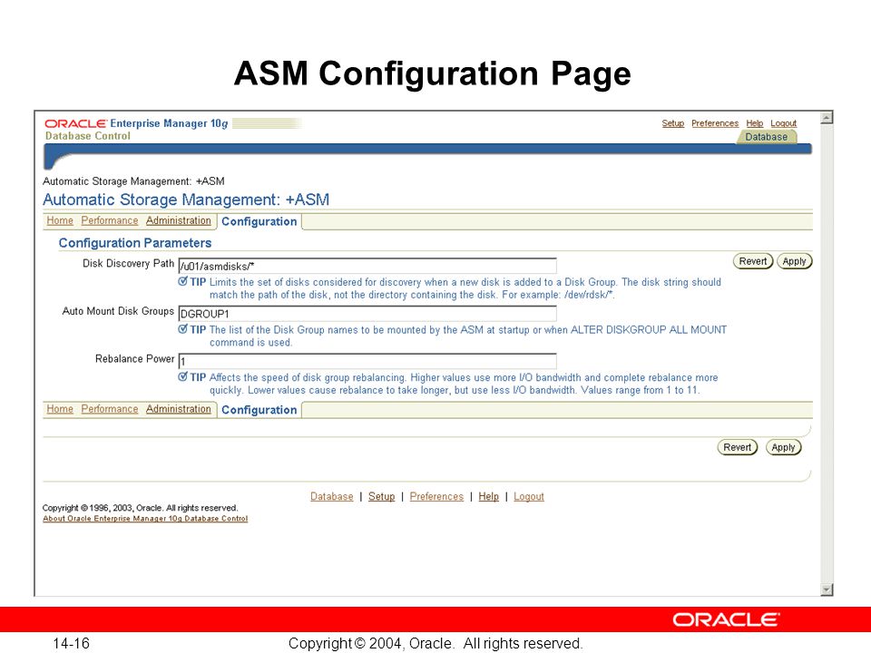Open the Preferences link in header

point(715,123)
